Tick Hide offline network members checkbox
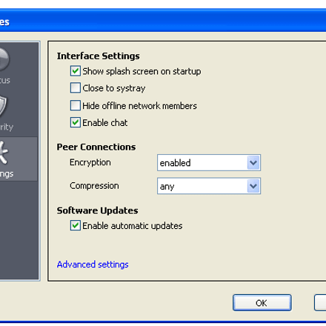Screen dimensions: 326x326 75,105
